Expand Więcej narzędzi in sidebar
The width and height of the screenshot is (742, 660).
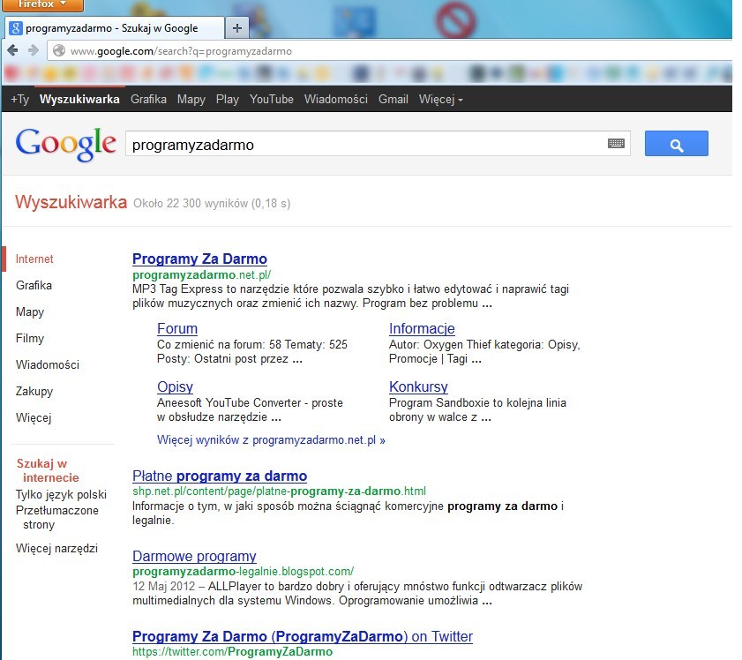[56, 548]
